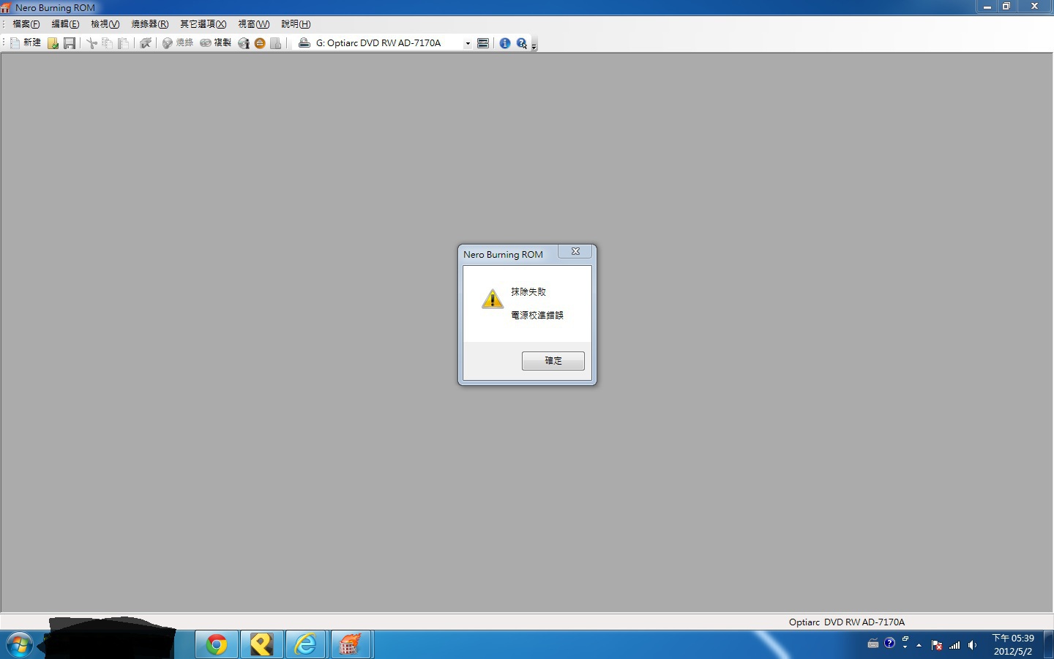The image size is (1054, 659).
Task: Click the disc info icon
Action: click(x=244, y=43)
